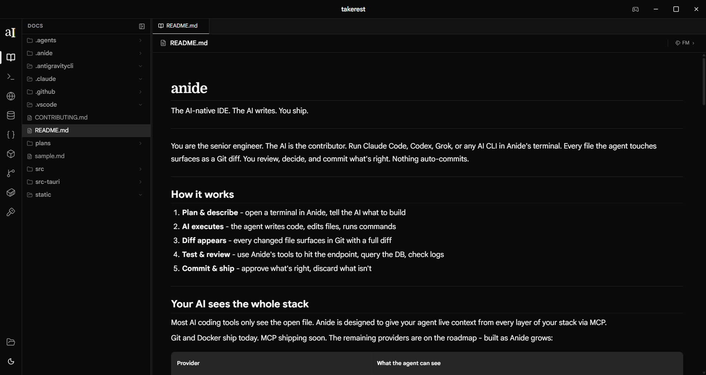The width and height of the screenshot is (706, 375).
Task: Click the open folder icon in sidebar
Action: (x=11, y=342)
